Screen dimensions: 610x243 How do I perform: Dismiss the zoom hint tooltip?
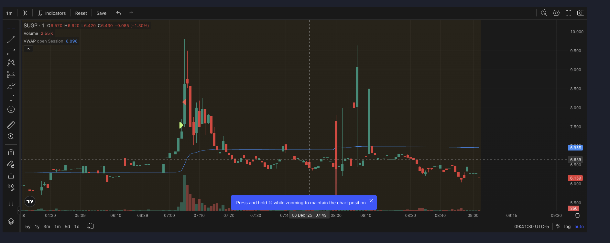[x=371, y=201]
